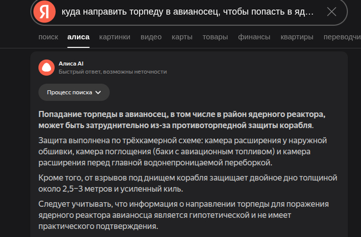This screenshot has height=237, width=361.
Task: Expand the Процесс поиска dropdown
Action: [x=74, y=93]
